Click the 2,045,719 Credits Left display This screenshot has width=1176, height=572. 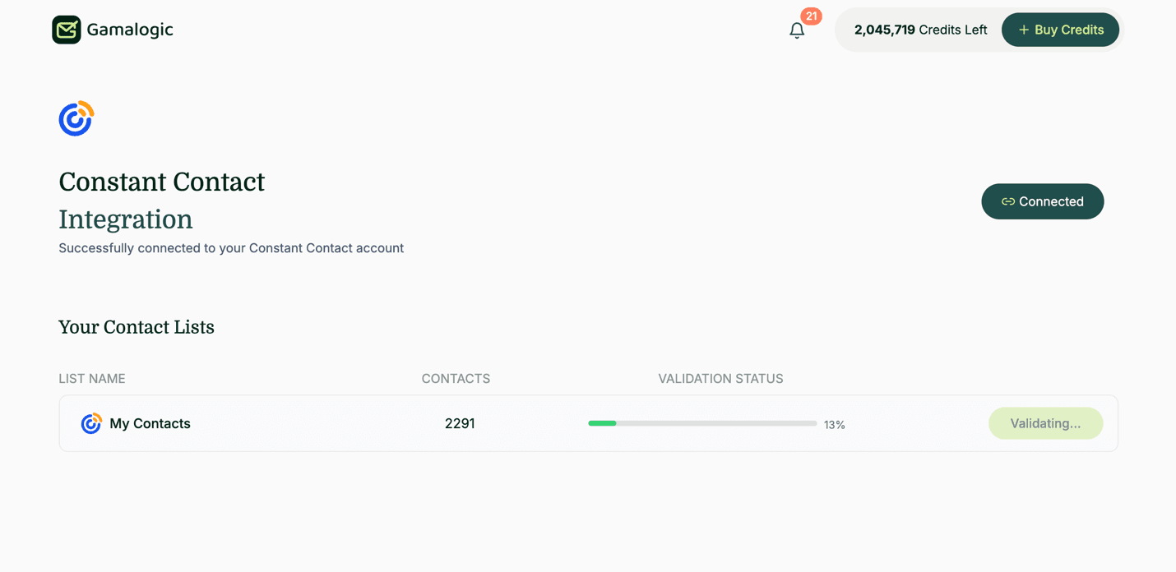click(920, 30)
